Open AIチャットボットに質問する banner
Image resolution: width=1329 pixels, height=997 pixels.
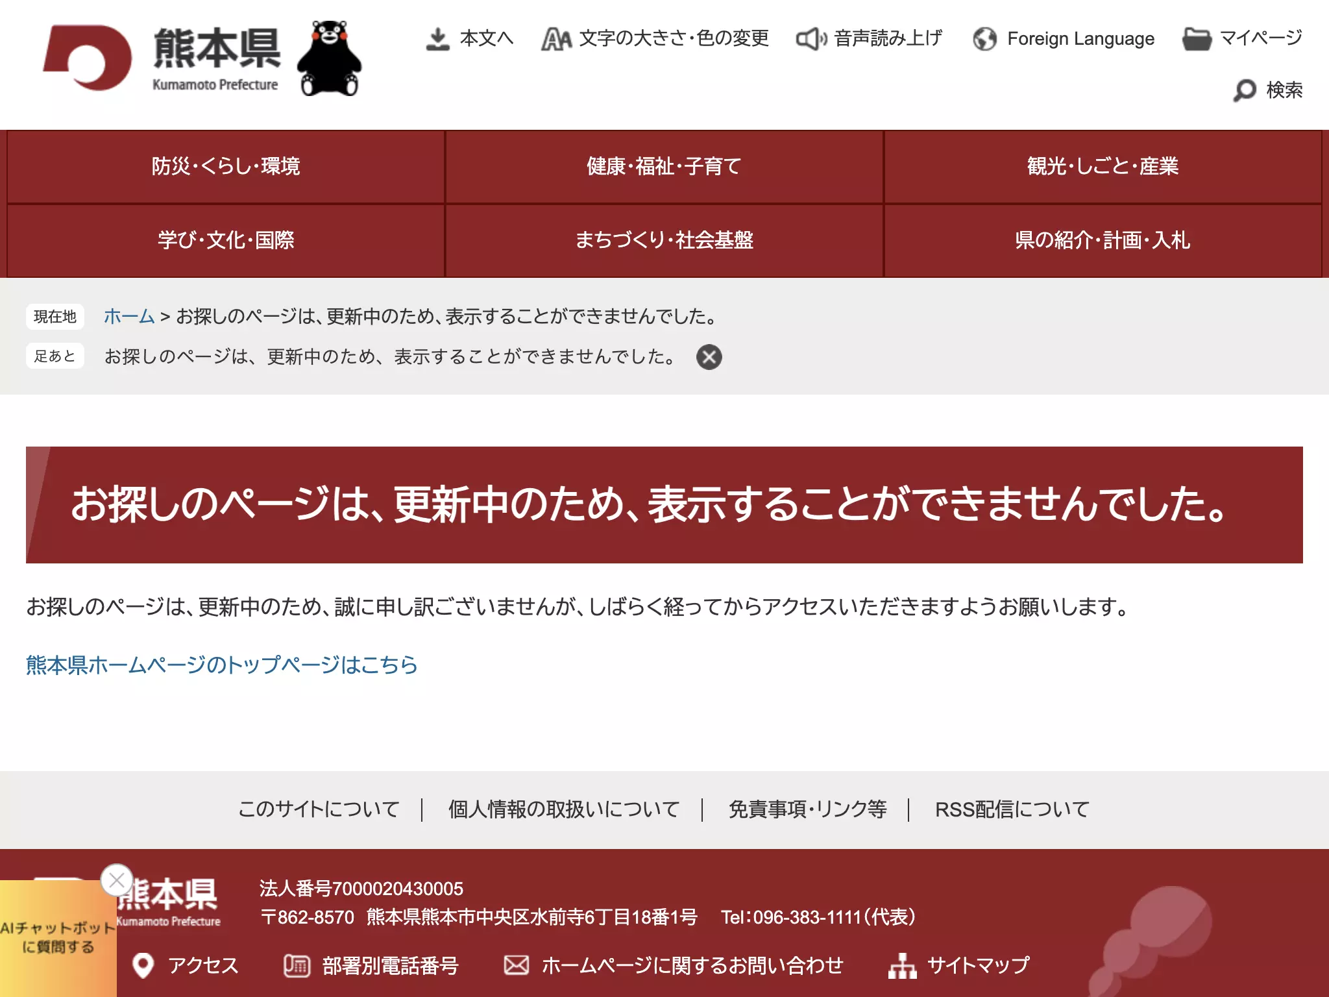58,938
